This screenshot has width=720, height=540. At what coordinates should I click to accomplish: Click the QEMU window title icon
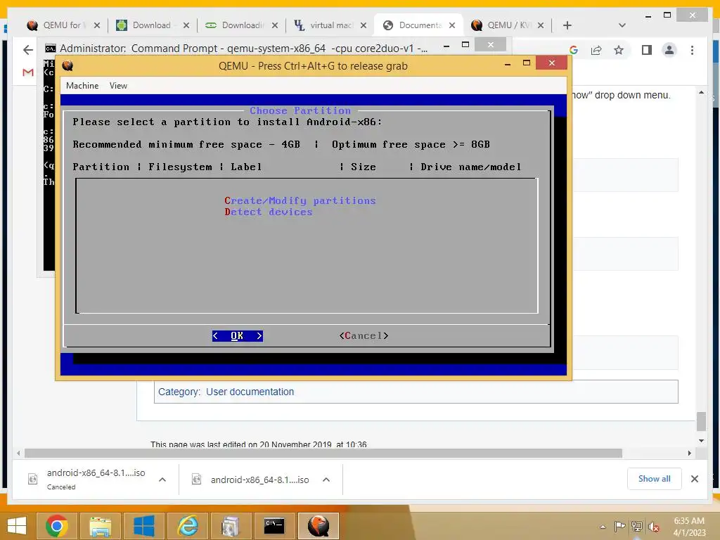(67, 65)
